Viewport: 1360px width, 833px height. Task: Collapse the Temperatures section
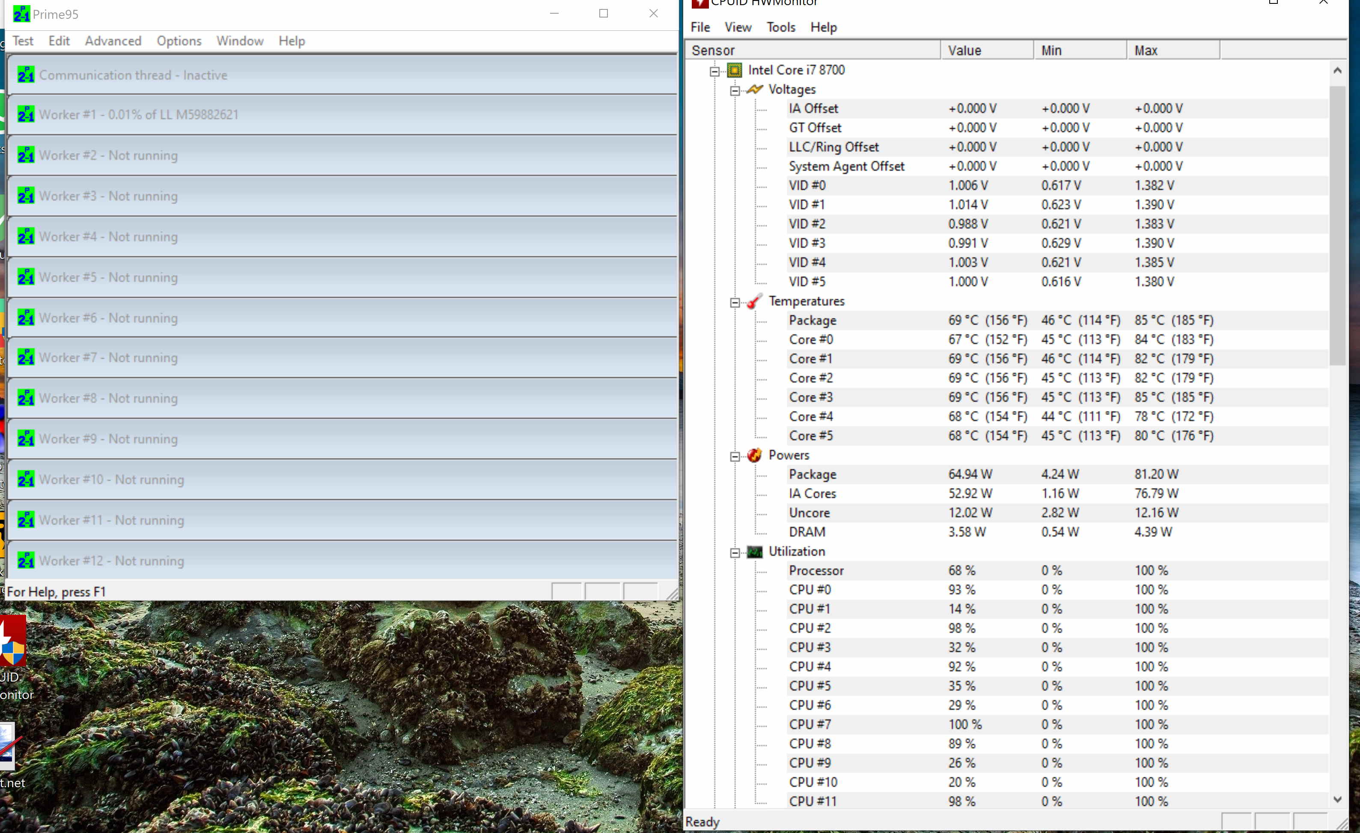point(735,302)
